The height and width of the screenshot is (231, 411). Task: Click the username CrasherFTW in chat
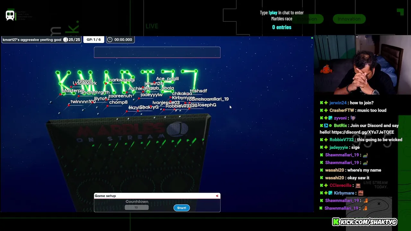(x=342, y=110)
